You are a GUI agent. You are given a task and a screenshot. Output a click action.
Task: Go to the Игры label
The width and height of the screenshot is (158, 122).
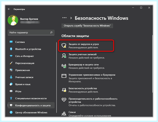(x=18, y=91)
